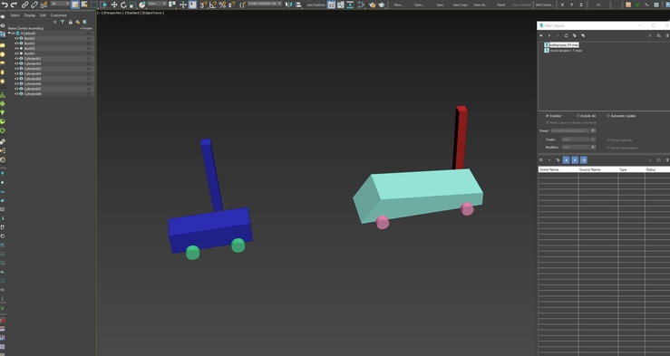Viewport: 670px width, 356px height.
Task: Click the Reset button in toolbar
Action: pyautogui.click(x=500, y=5)
